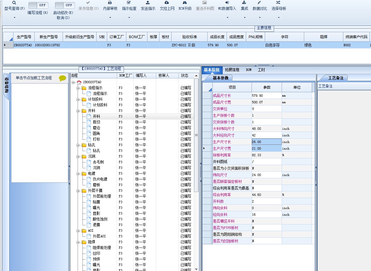Click the document icon of 裁切 step

coord(89,122)
